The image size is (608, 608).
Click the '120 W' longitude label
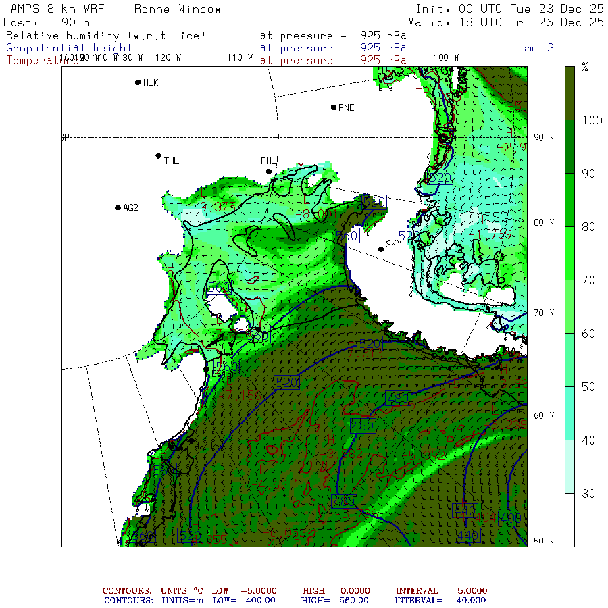(x=168, y=58)
